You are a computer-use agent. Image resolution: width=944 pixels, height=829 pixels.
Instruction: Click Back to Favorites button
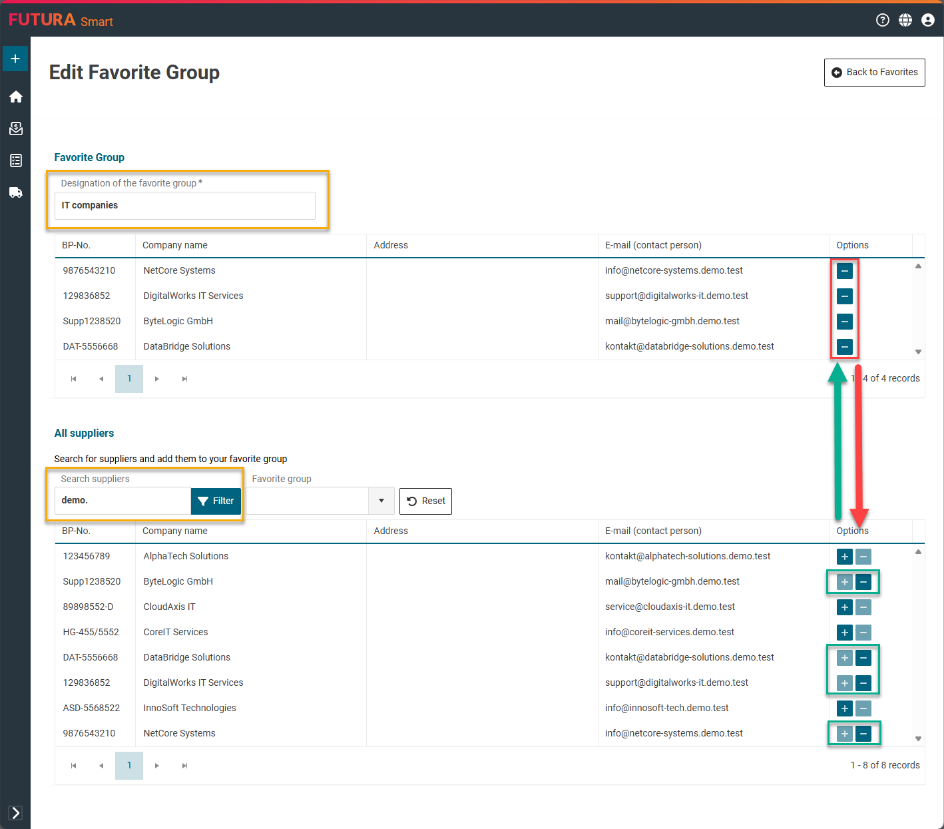874,73
